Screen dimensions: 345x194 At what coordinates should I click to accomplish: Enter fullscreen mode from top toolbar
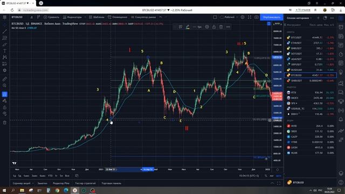[x=250, y=17]
